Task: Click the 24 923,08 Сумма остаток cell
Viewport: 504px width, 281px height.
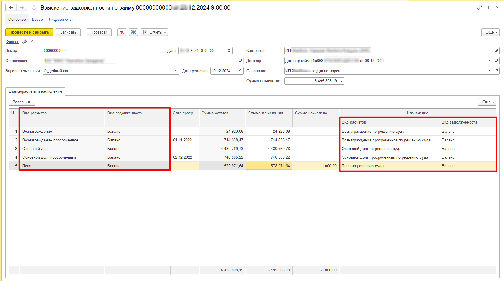Action: (222, 131)
